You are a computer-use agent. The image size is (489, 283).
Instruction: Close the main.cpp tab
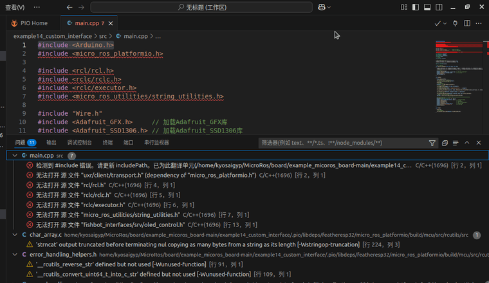[x=111, y=23]
